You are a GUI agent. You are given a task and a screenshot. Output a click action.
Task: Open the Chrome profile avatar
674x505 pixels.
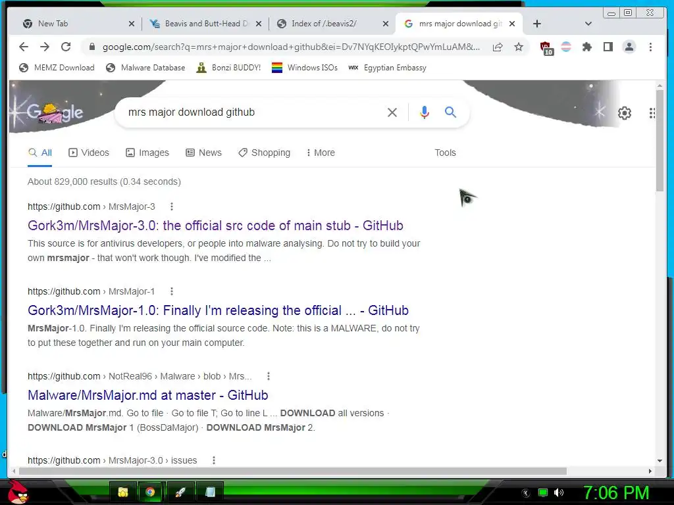(629, 47)
